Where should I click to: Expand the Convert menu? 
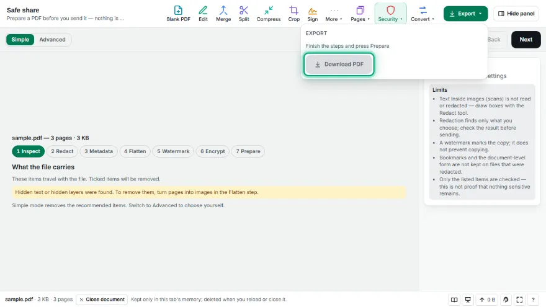423,14
